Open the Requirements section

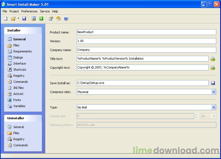click(20, 51)
